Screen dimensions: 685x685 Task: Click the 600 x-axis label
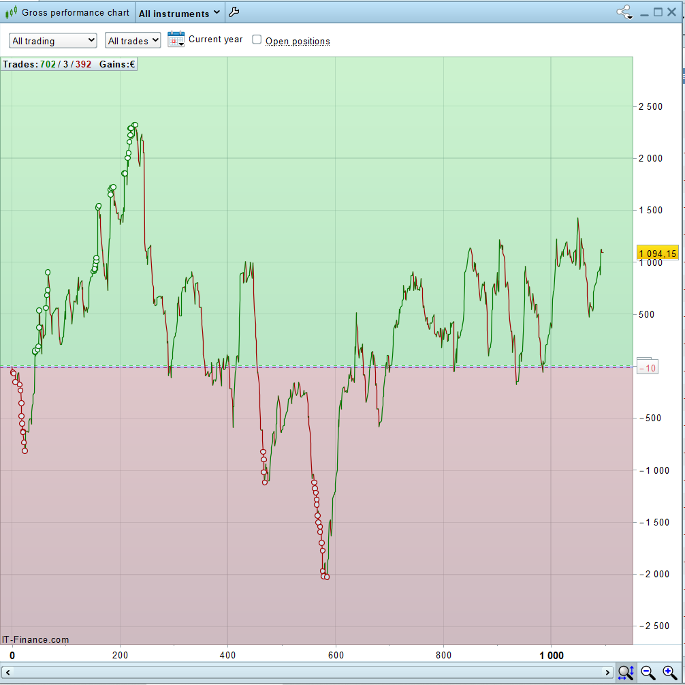[336, 655]
